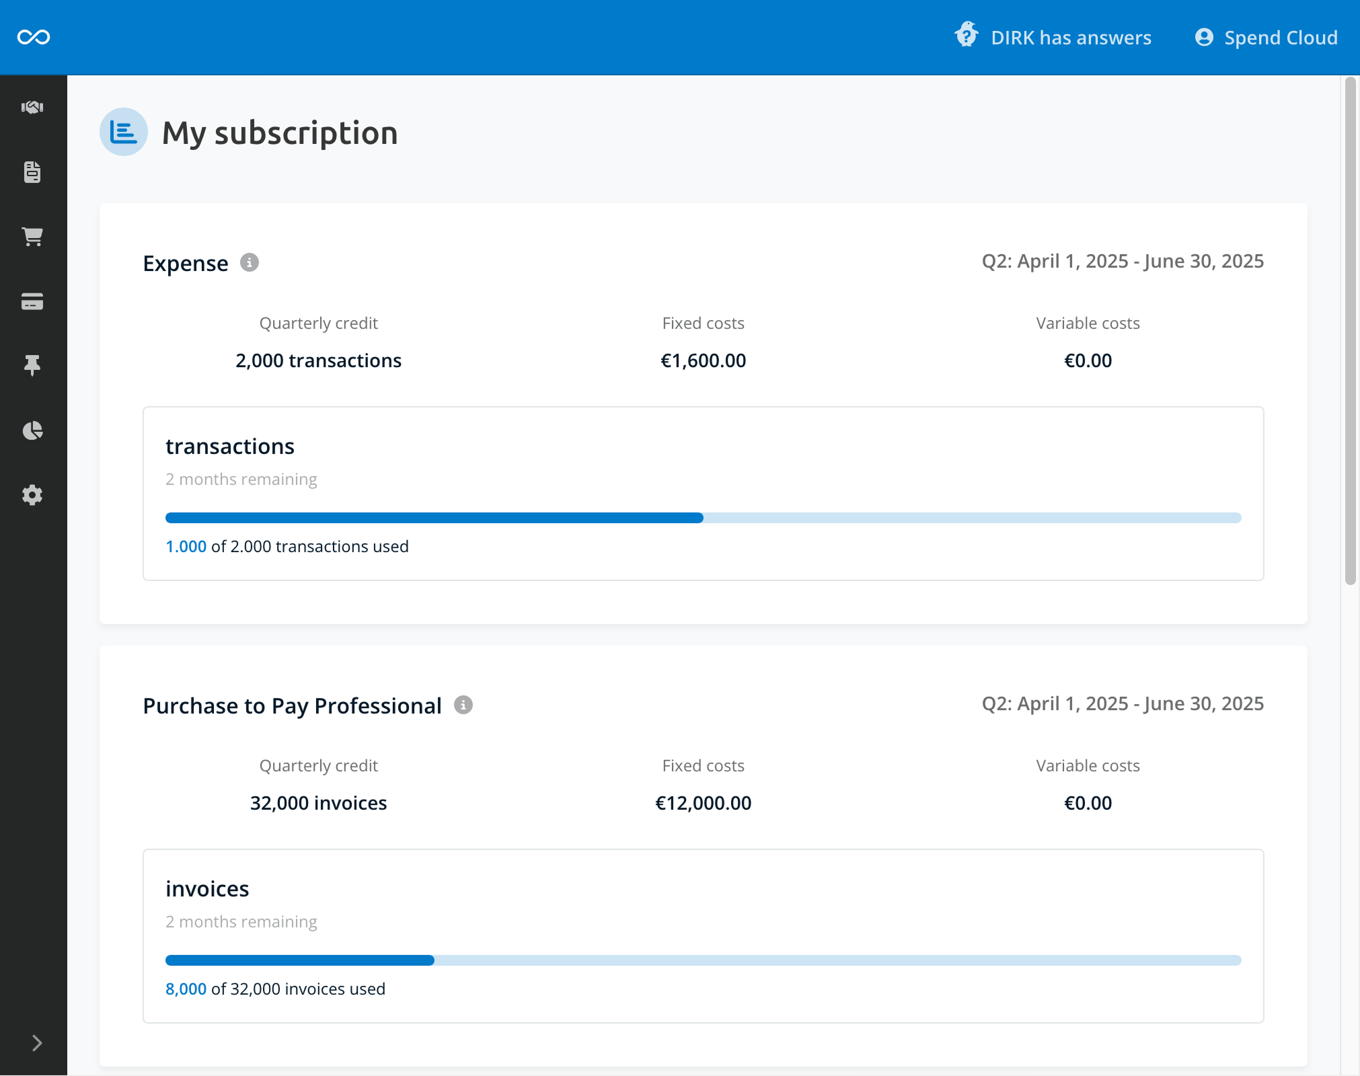1360x1076 pixels.
Task: Open the Spend Cloud account menu
Action: [1281, 38]
